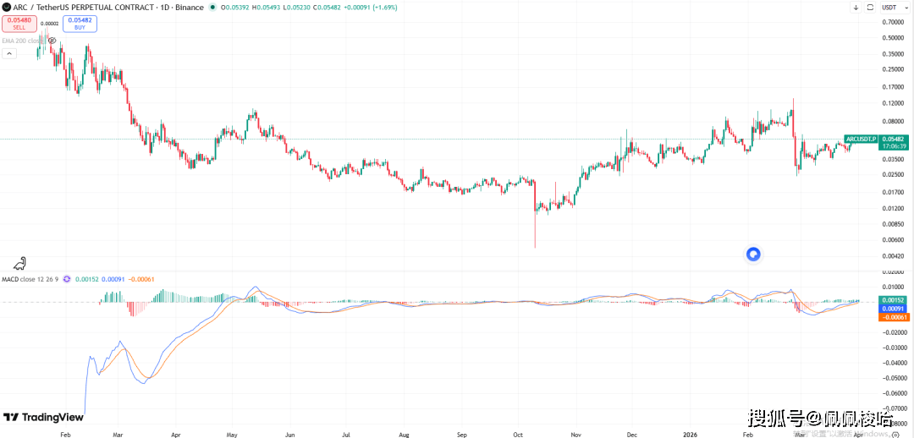Image resolution: width=914 pixels, height=438 pixels.
Task: Click the green 0.00152 MACD histogram value tag
Action: click(x=894, y=300)
